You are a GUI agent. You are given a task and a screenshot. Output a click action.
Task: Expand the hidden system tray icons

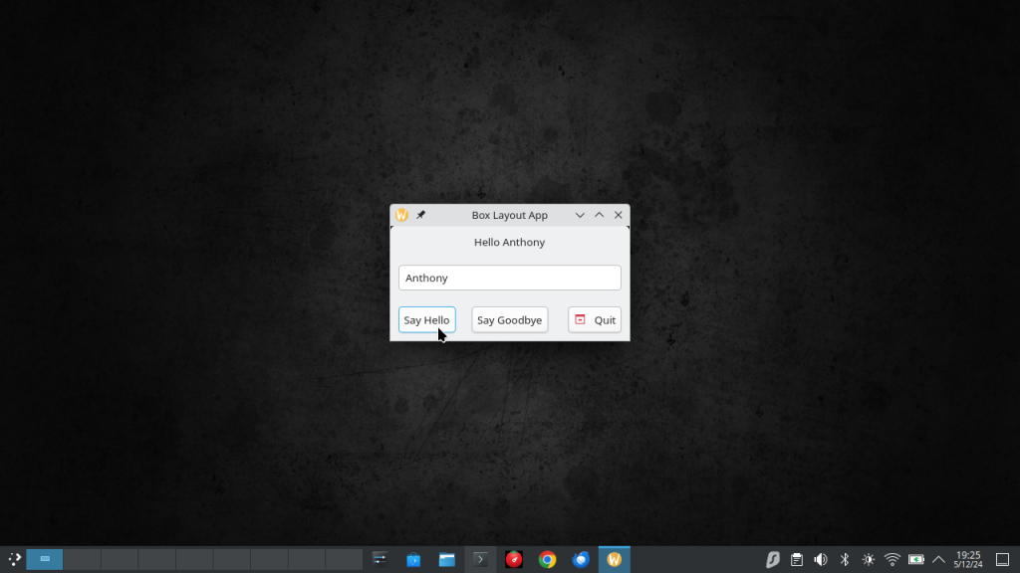point(938,559)
